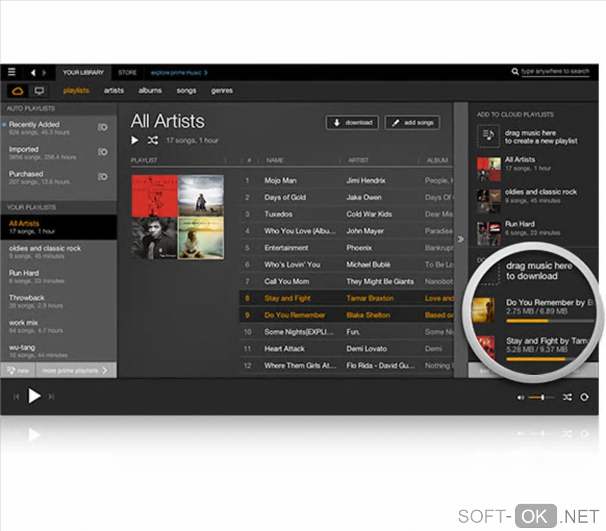606x531 pixels.
Task: Open the hamburger menu icon
Action: click(x=12, y=72)
